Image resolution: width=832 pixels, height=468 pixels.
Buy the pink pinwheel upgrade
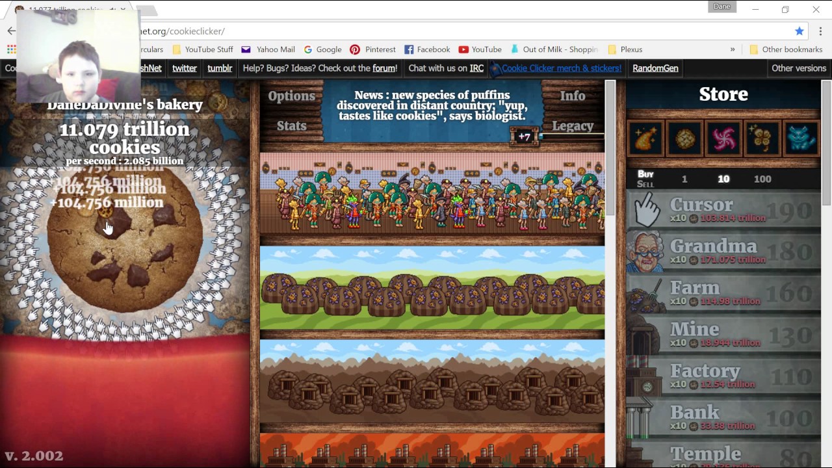723,138
